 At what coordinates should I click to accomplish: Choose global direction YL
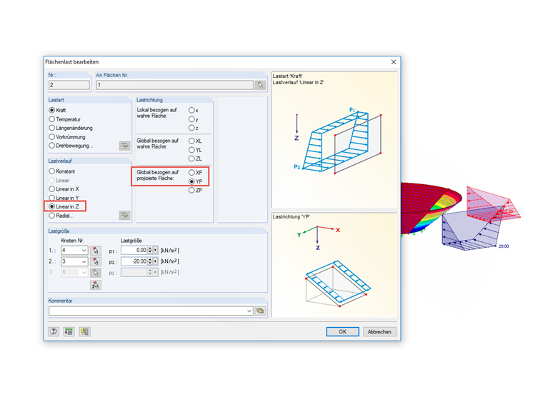click(191, 150)
